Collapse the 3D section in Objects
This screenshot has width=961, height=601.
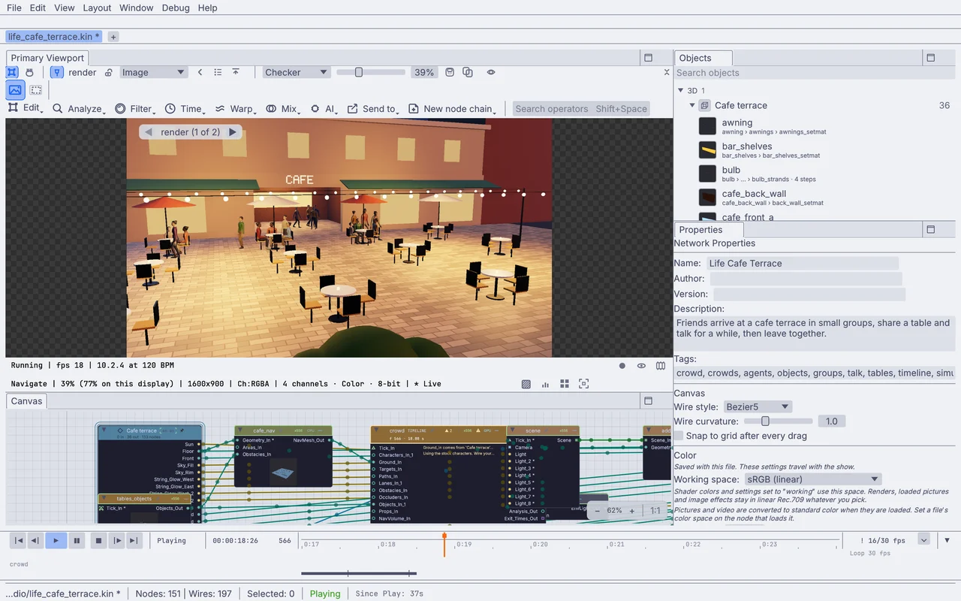pos(680,90)
